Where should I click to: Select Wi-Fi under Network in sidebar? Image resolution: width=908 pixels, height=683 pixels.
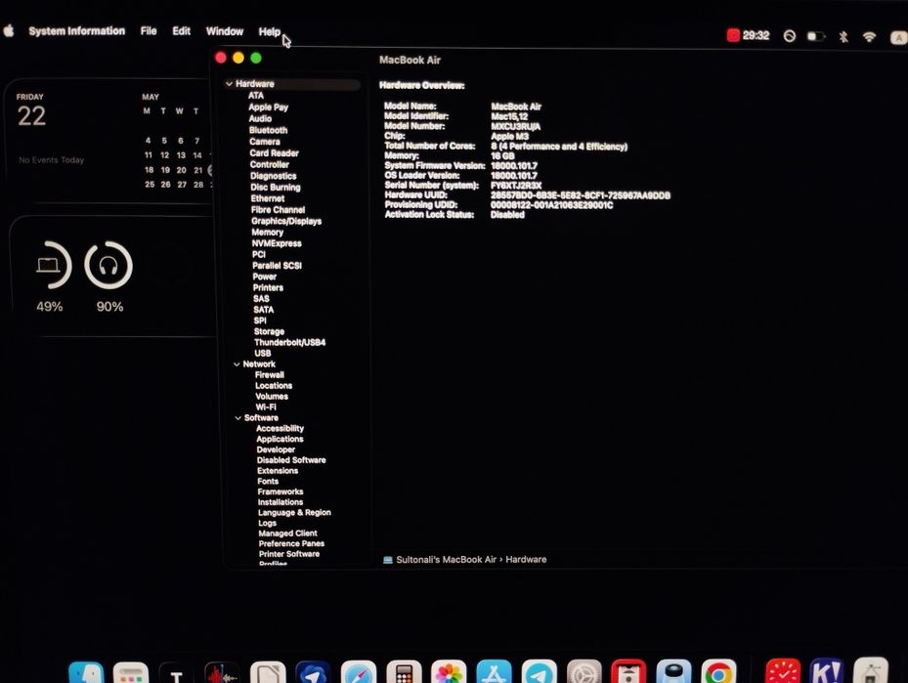[x=266, y=406]
